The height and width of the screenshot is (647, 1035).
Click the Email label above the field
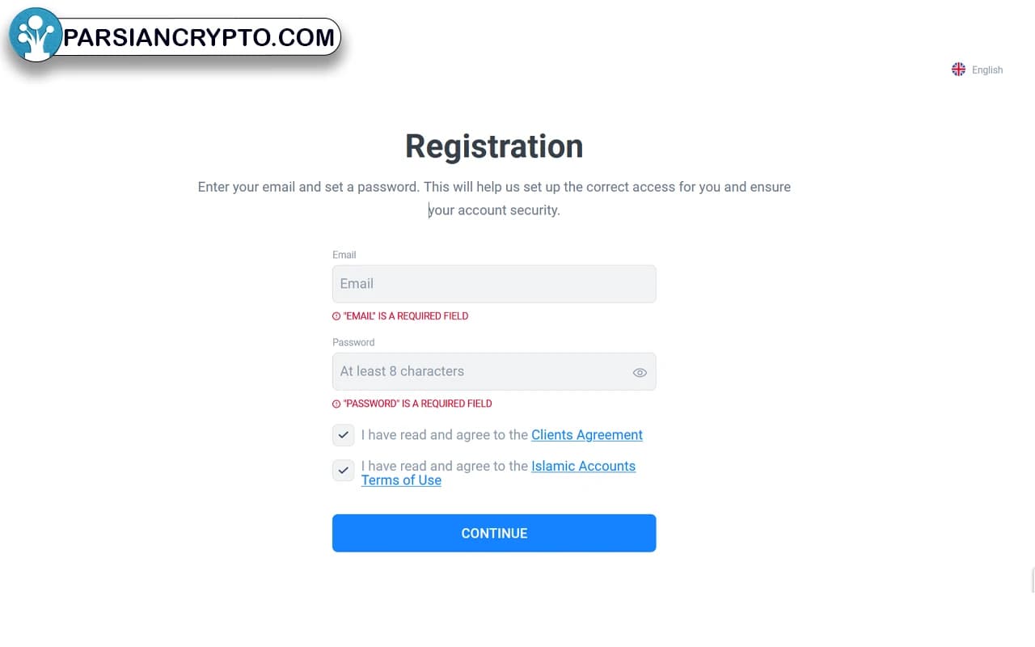click(x=344, y=255)
